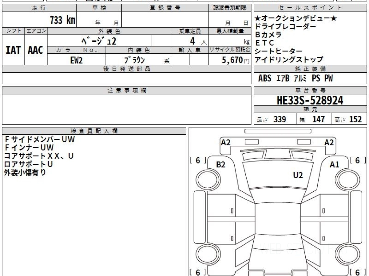369x276 pixels.
Task: Click the ★オークションデビュー★ line
Action: coord(296,19)
